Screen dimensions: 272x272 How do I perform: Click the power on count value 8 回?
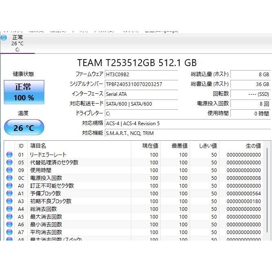point(250,104)
